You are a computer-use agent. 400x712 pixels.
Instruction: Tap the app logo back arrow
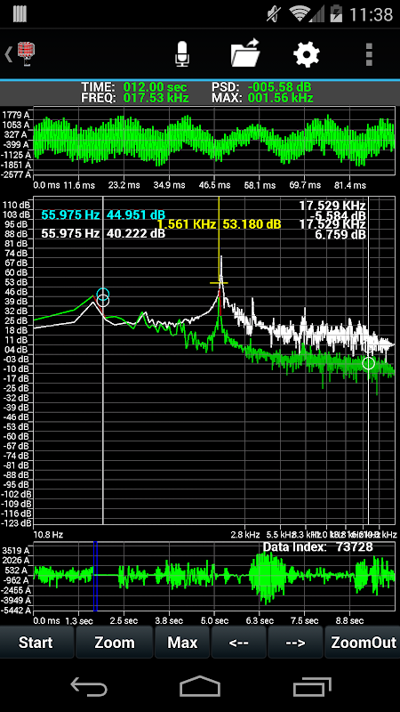(x=20, y=54)
